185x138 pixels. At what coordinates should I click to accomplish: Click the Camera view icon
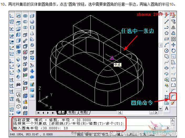pos(18,84)
